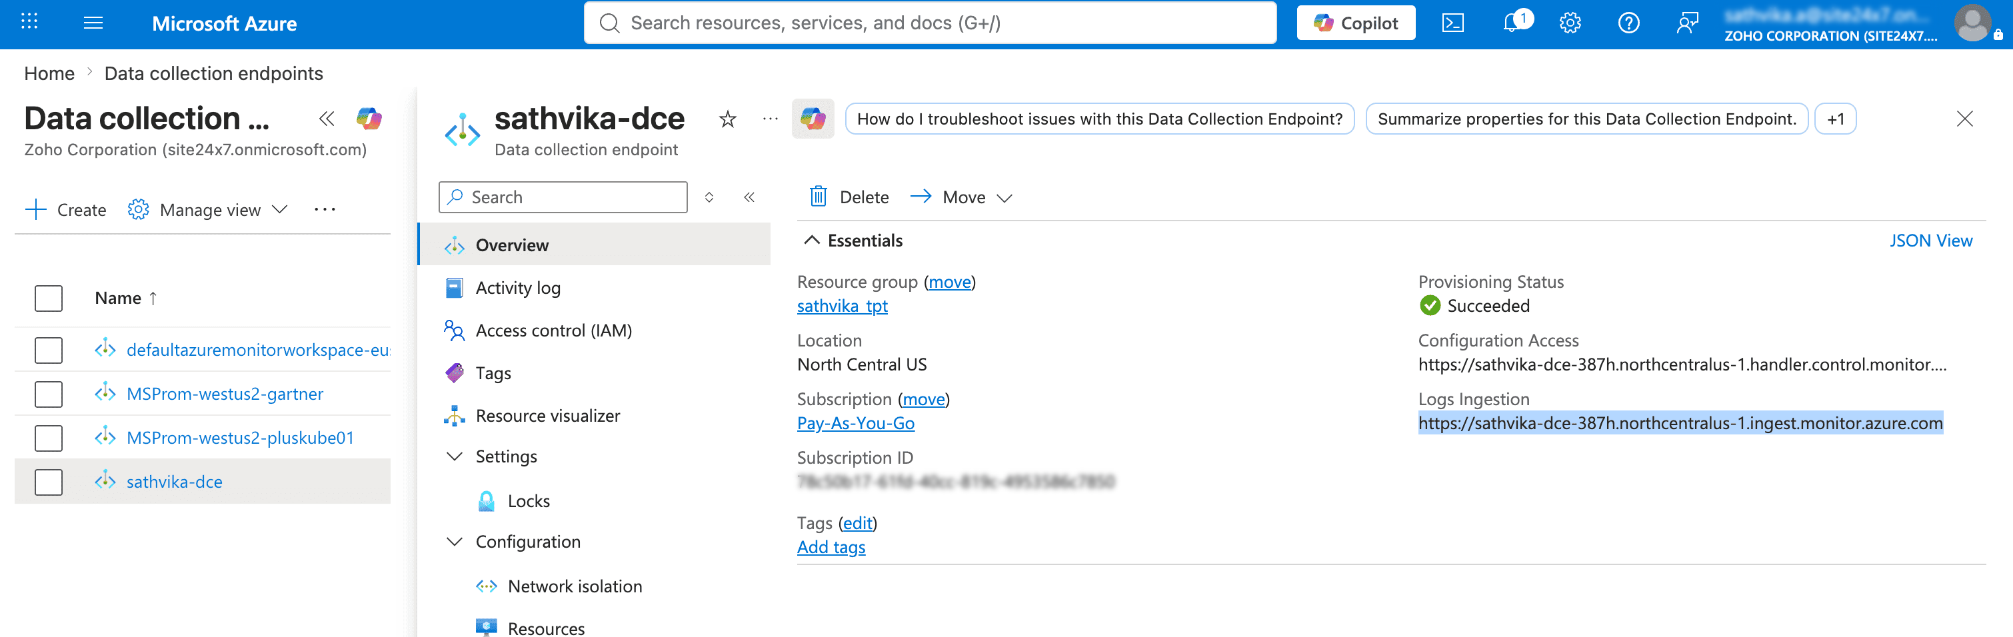Close the sathvika-dce blade

pos(1964,119)
